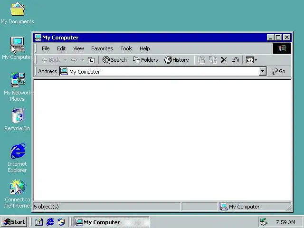Click the Delete X toolbar icon

click(x=224, y=60)
